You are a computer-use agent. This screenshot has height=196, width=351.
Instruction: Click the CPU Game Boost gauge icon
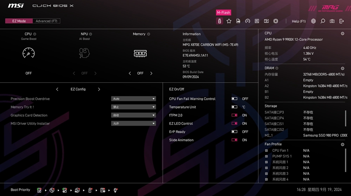pos(29,53)
